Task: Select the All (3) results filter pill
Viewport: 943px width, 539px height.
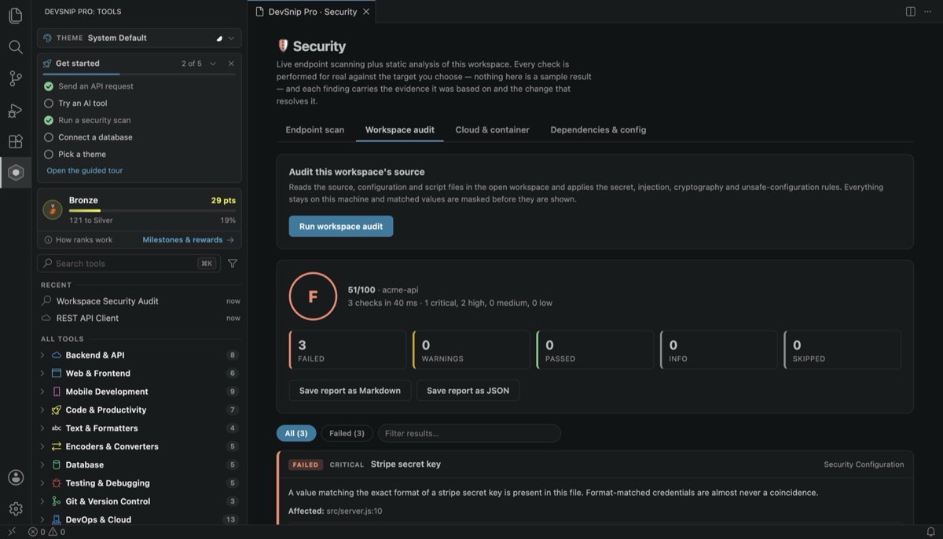Action: pos(296,433)
